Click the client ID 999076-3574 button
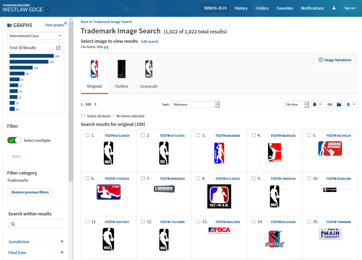Image resolution: width=362 pixels, height=260 pixels. 215,8
